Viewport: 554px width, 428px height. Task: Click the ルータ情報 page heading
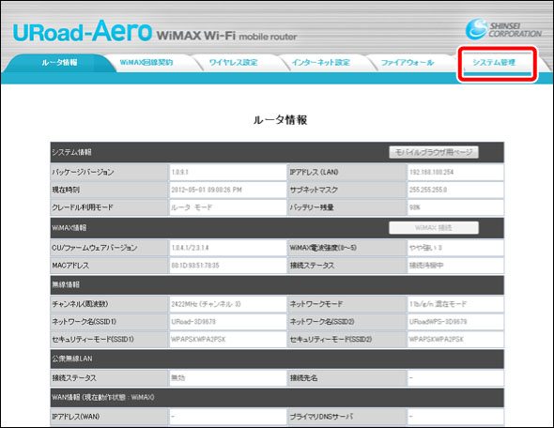click(x=280, y=120)
